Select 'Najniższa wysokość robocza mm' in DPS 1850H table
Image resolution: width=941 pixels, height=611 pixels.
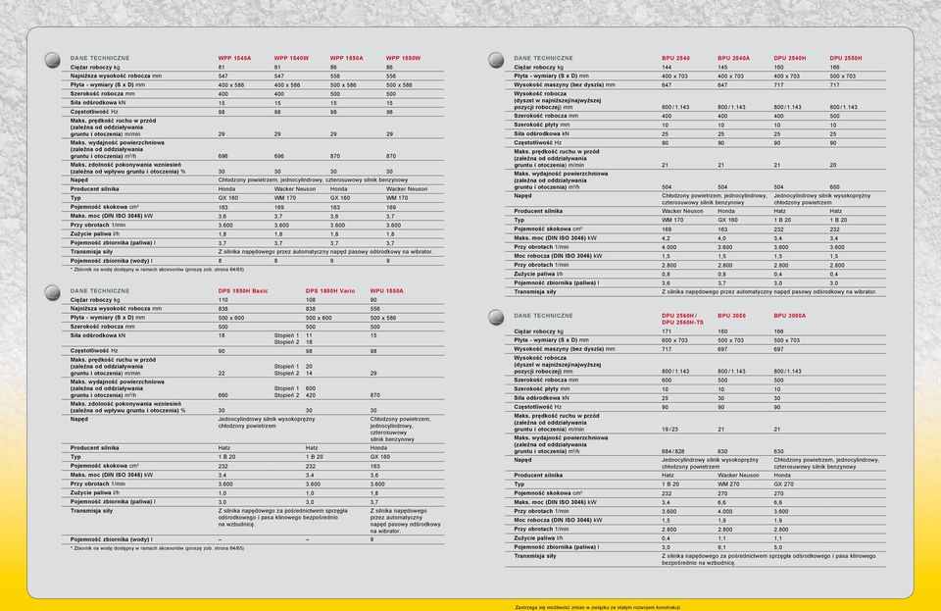pyautogui.click(x=116, y=309)
